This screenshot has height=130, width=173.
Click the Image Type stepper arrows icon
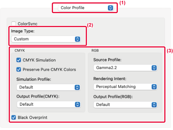tap(78, 39)
